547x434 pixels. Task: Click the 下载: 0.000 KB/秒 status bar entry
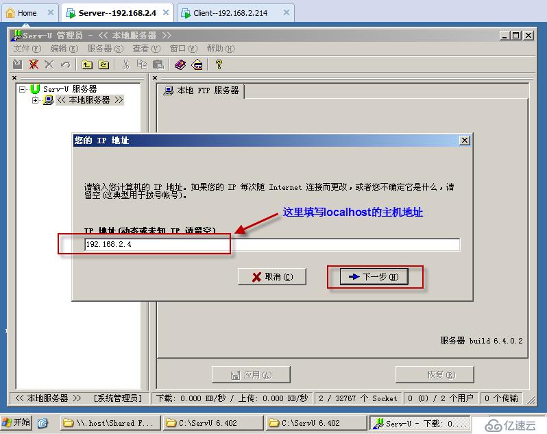(232, 398)
